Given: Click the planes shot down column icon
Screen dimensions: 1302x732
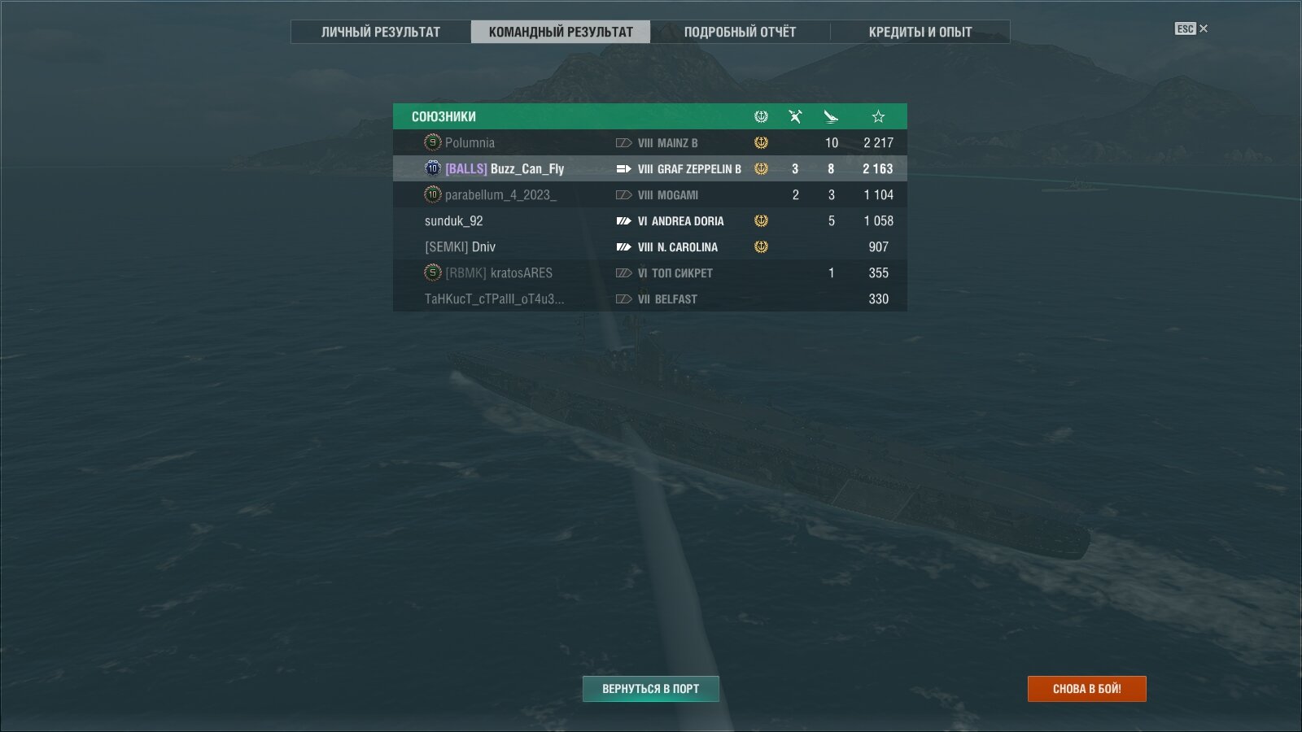Looking at the screenshot, I should pos(831,116).
